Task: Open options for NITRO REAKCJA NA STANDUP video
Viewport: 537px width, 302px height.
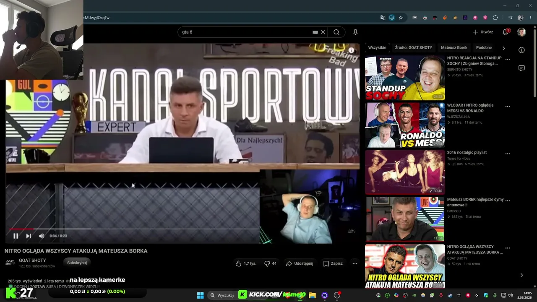Action: point(508,59)
